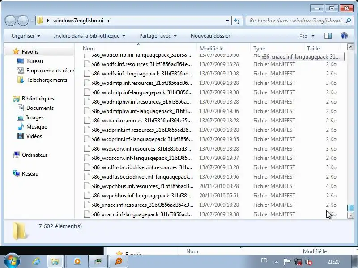Click the refresh button beside address bar
The image size is (358, 268).
pos(237,21)
